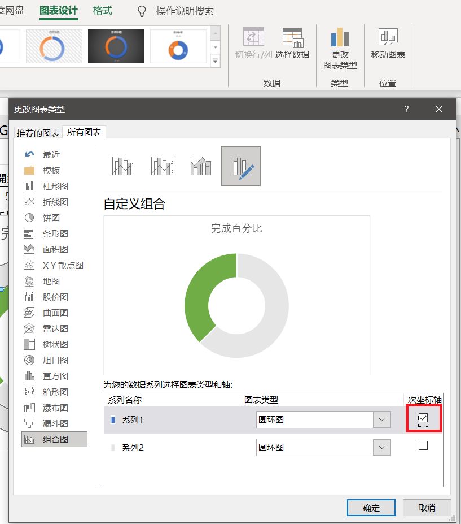Screen dimensions: 461x524
Task: Choose Funnel (漏斗图) category
Action: (x=54, y=423)
